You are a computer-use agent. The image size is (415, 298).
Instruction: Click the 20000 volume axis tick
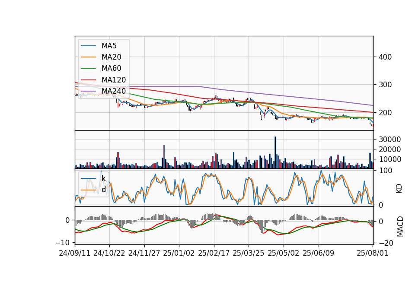[389, 149]
